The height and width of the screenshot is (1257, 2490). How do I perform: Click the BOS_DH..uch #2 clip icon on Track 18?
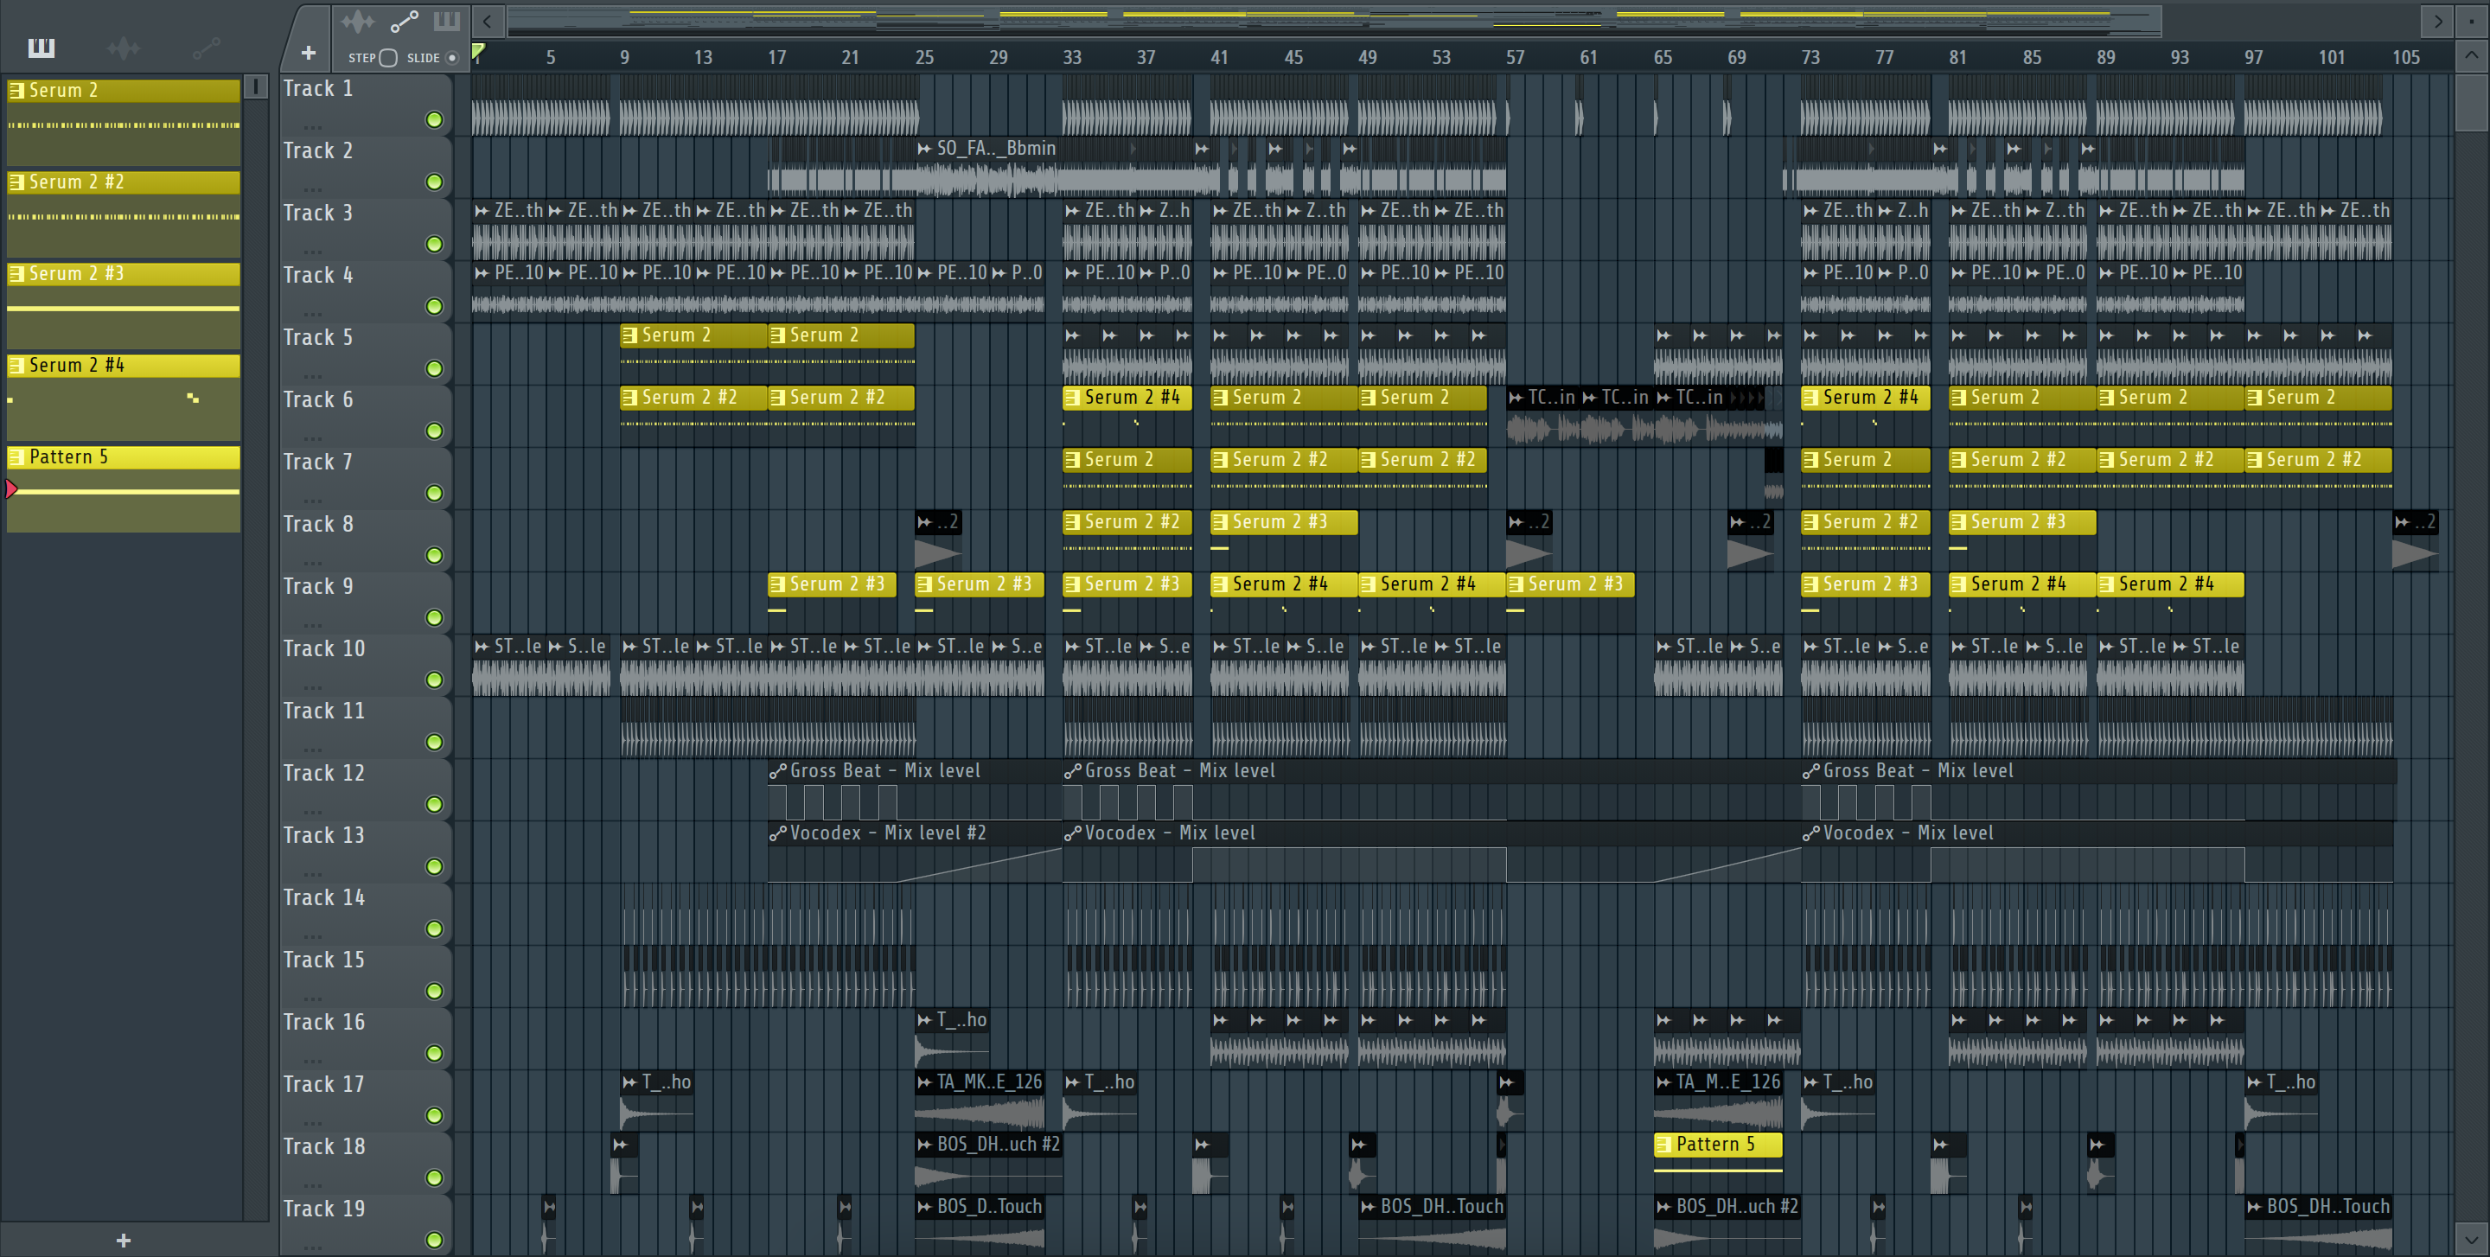925,1144
